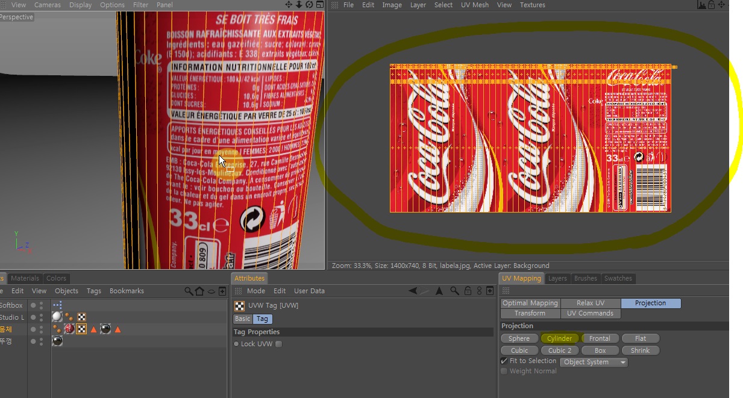The width and height of the screenshot is (743, 398).
Task: Click the viewport dolly (zoom camera) icon
Action: 298,5
